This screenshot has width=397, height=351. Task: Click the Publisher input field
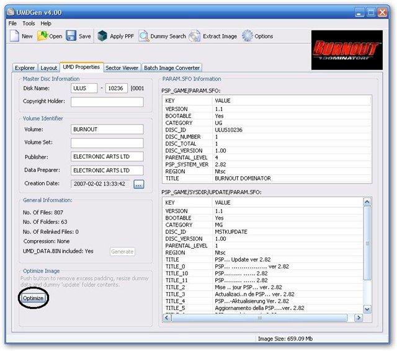[107, 157]
